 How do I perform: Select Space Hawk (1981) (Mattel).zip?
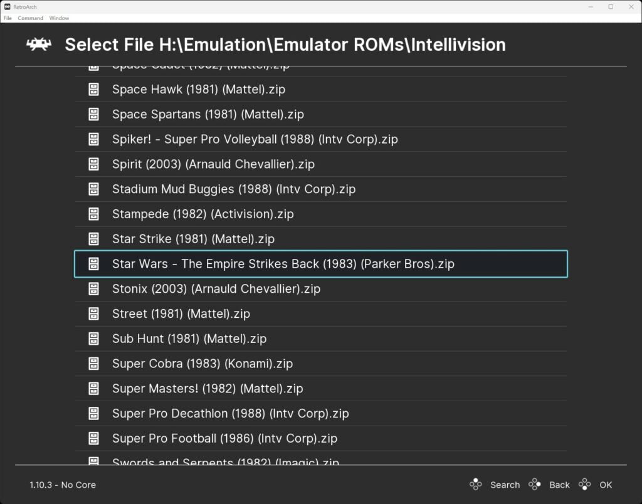321,89
